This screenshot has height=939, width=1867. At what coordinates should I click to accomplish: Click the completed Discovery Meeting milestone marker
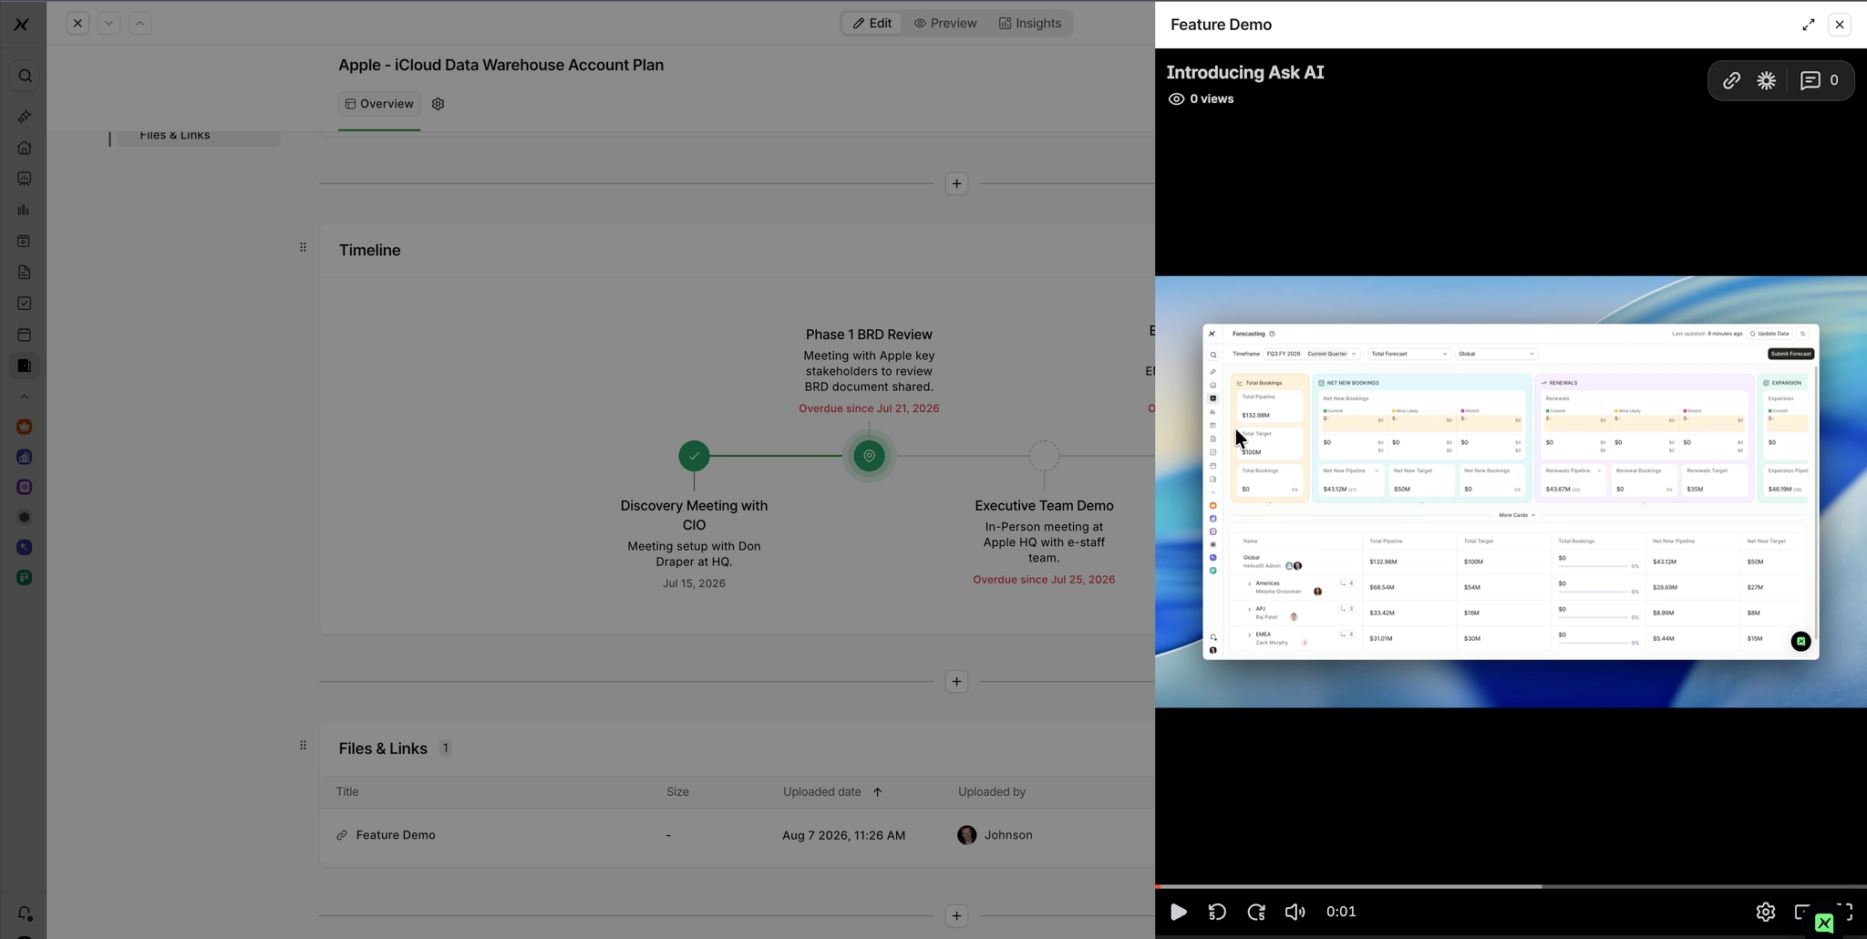click(695, 456)
